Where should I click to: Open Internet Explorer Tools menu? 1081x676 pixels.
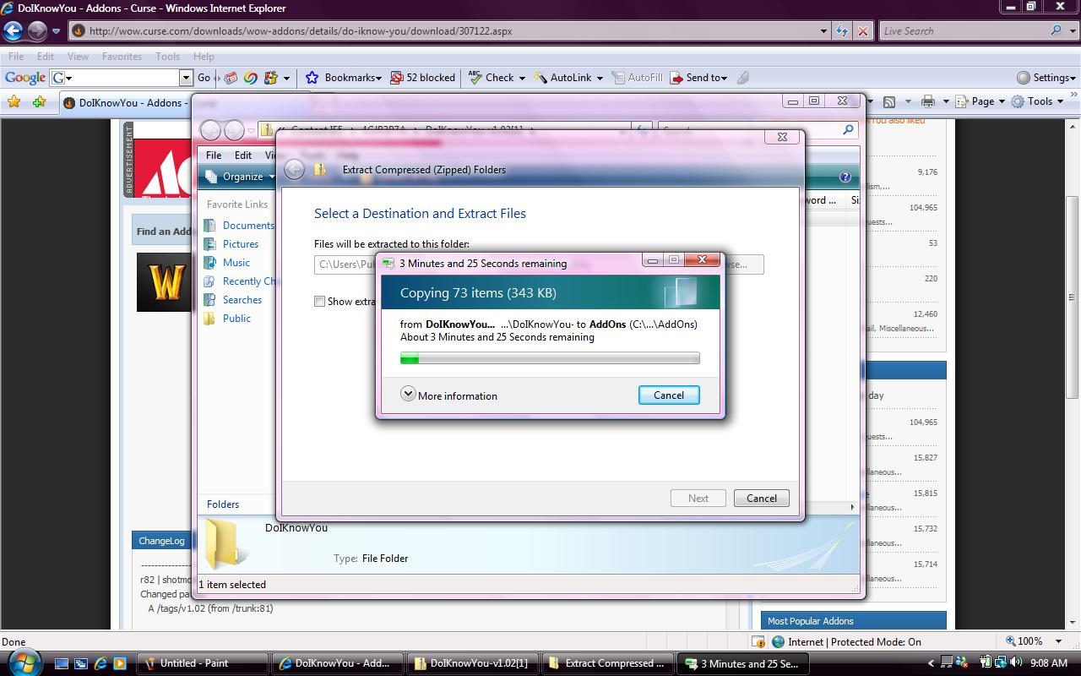click(x=167, y=57)
